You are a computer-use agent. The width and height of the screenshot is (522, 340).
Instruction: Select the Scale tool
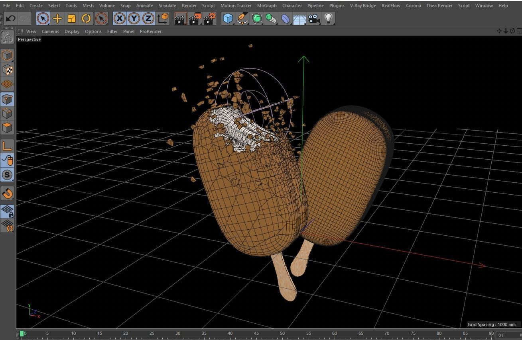72,18
